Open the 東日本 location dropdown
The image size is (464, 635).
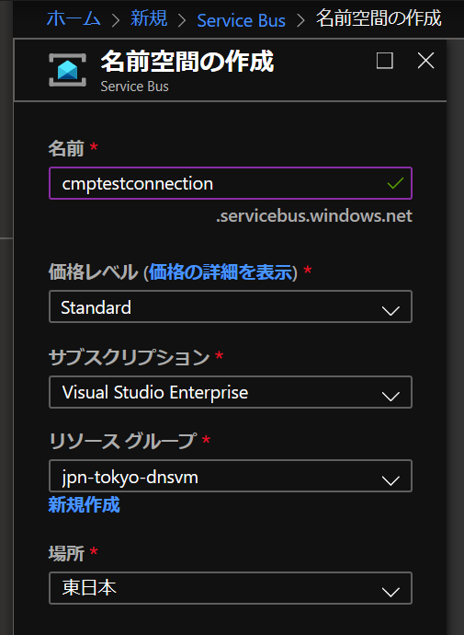(x=231, y=588)
